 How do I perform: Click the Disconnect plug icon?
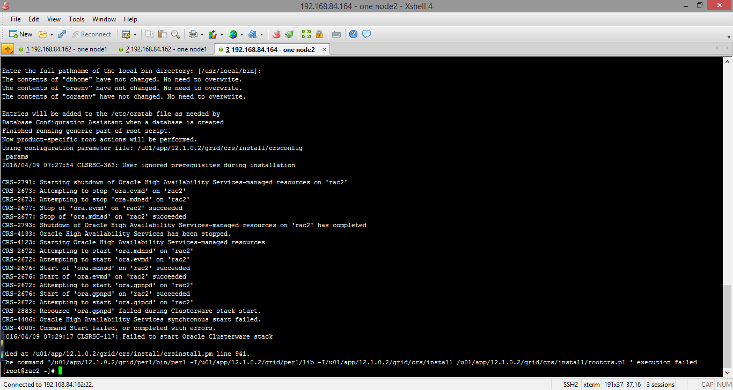[62, 34]
